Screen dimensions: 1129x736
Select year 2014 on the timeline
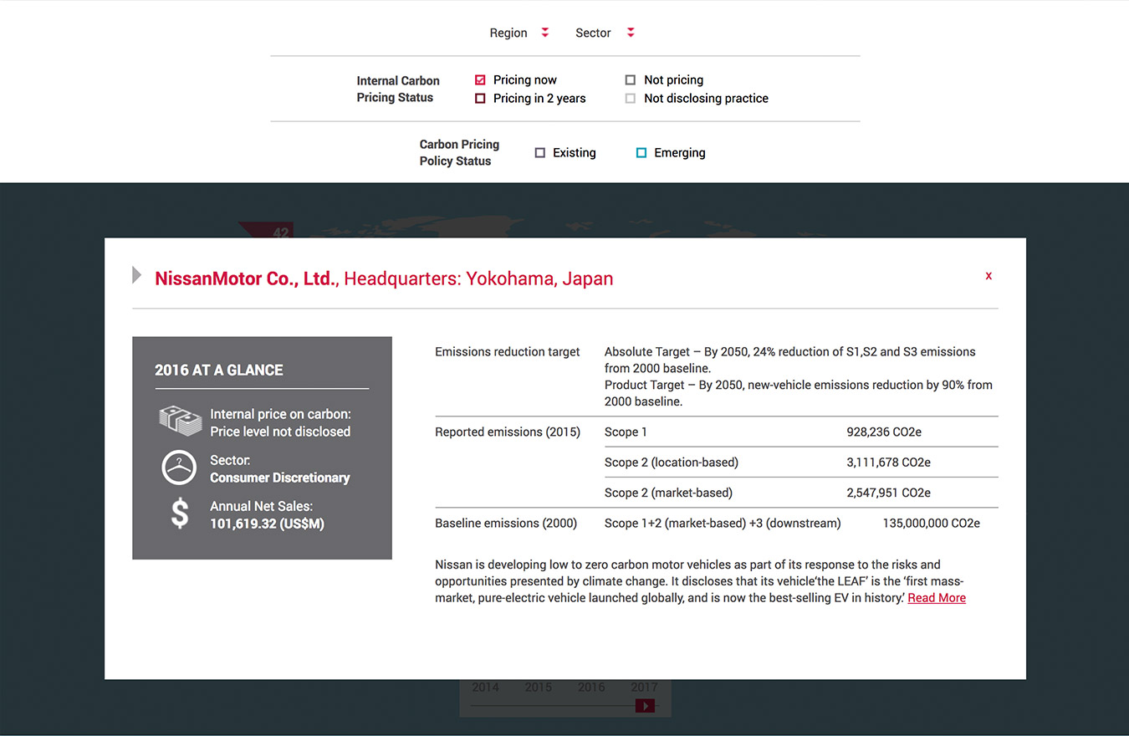click(x=485, y=687)
